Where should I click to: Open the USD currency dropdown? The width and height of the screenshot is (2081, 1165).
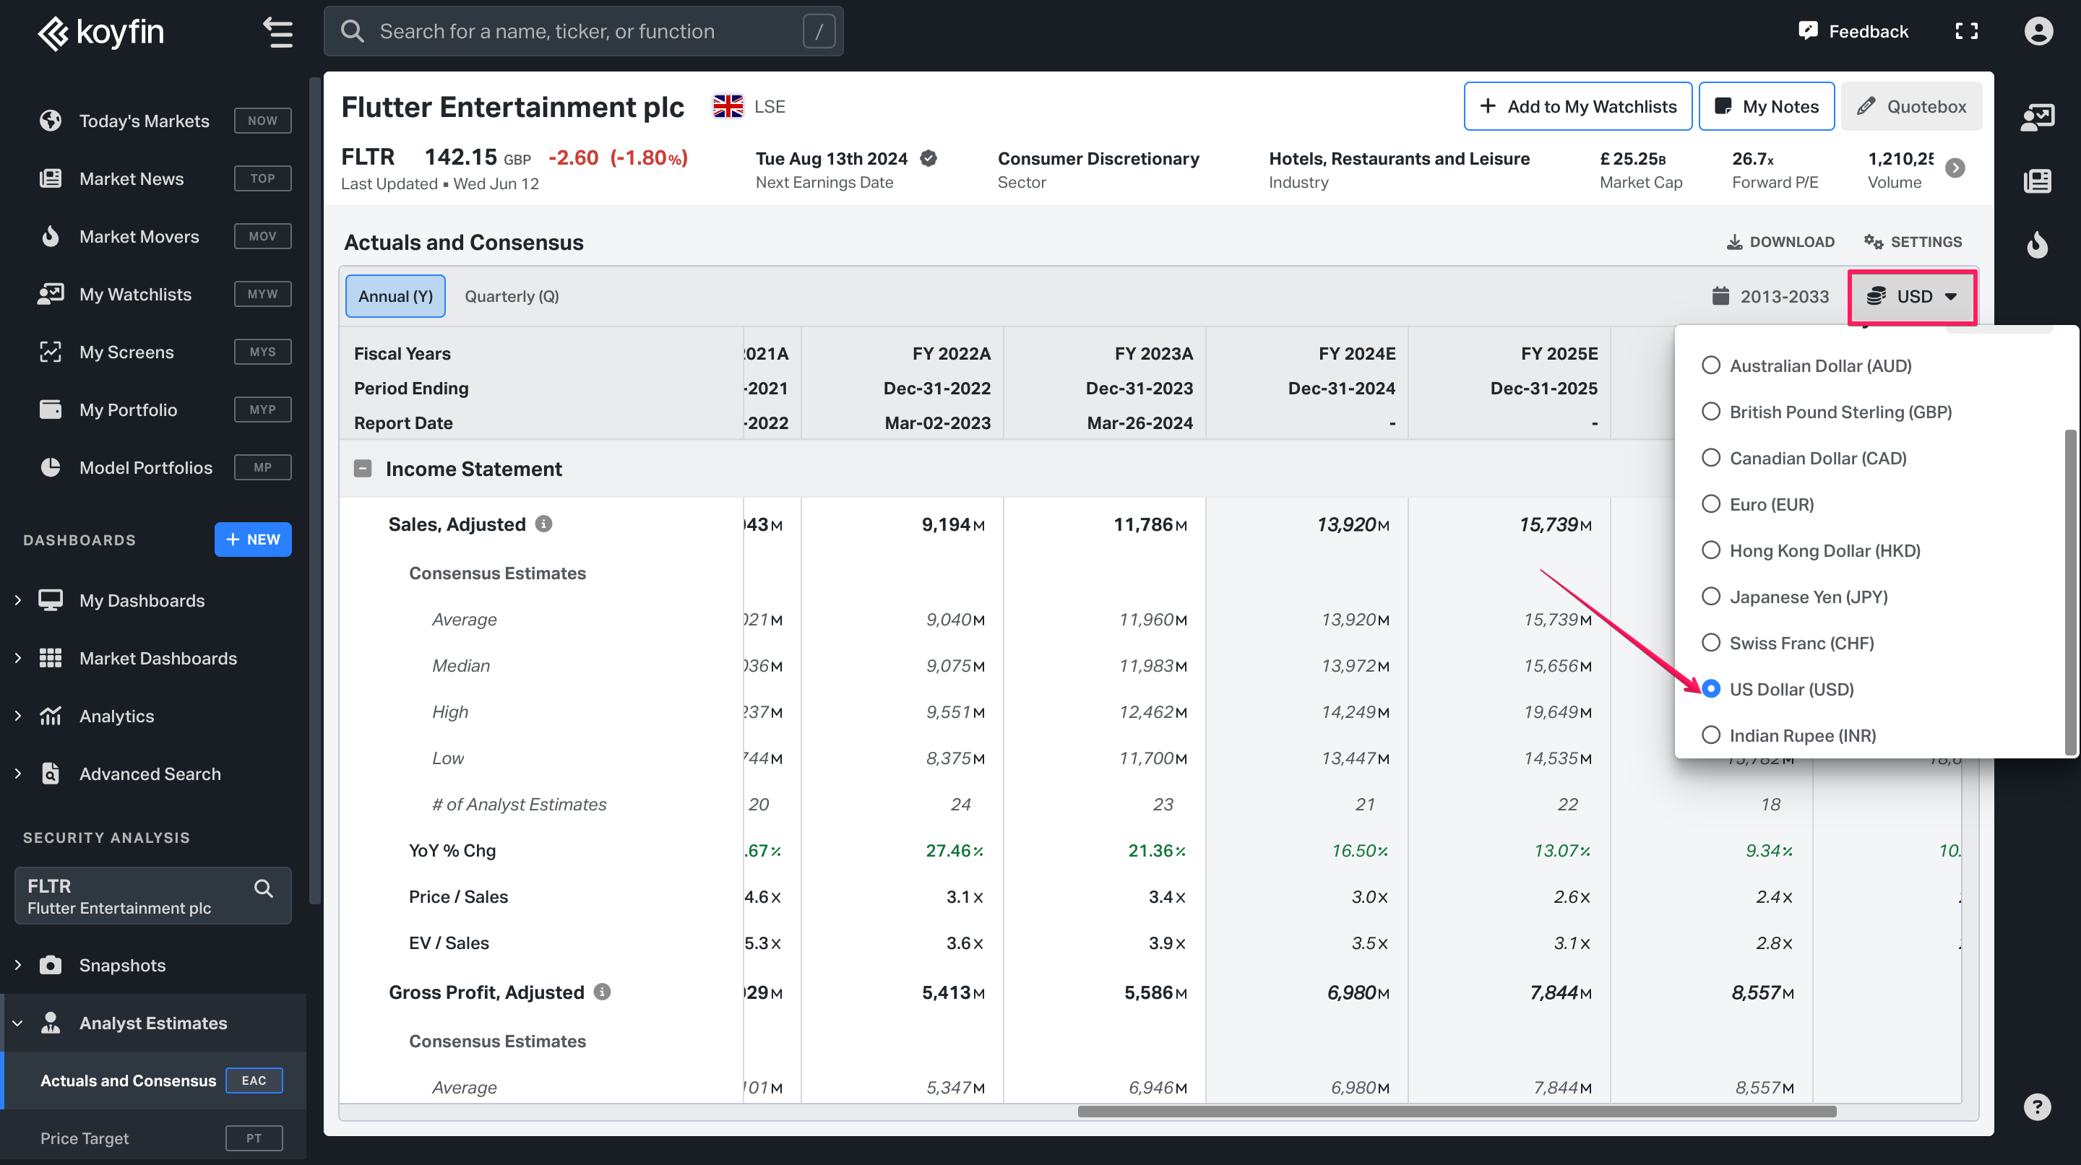pos(1911,296)
